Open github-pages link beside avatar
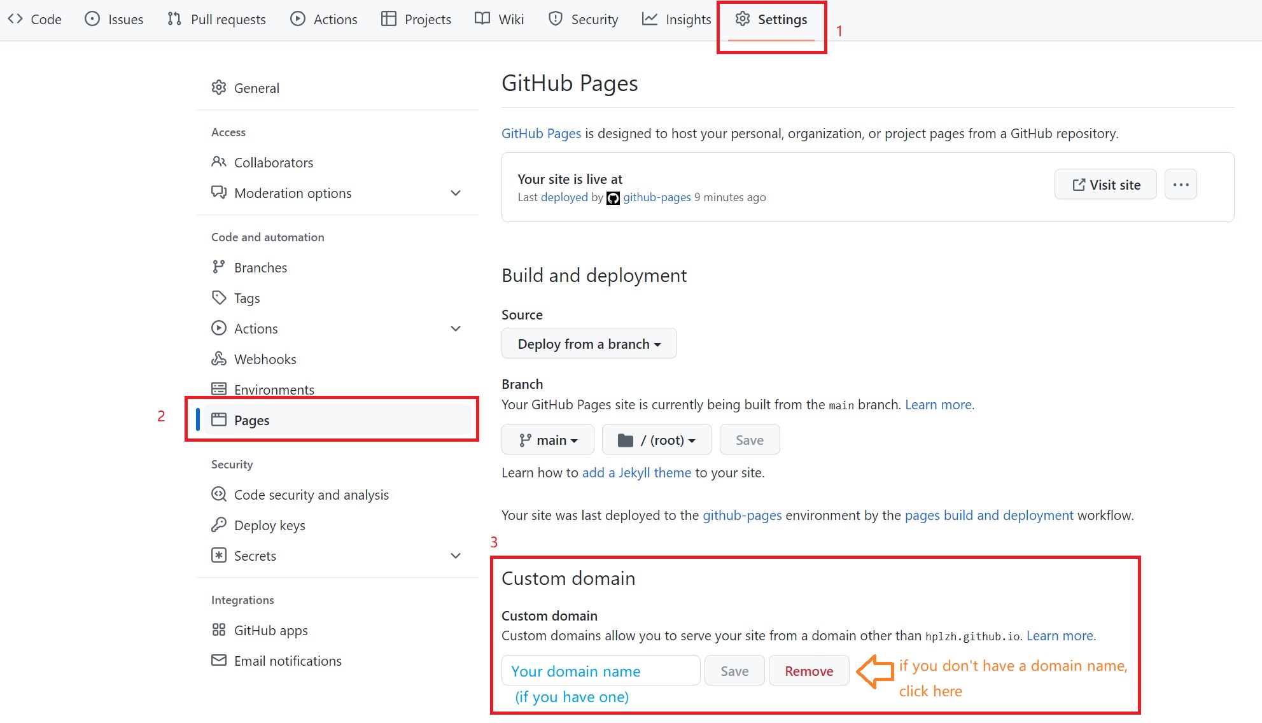 tap(657, 197)
